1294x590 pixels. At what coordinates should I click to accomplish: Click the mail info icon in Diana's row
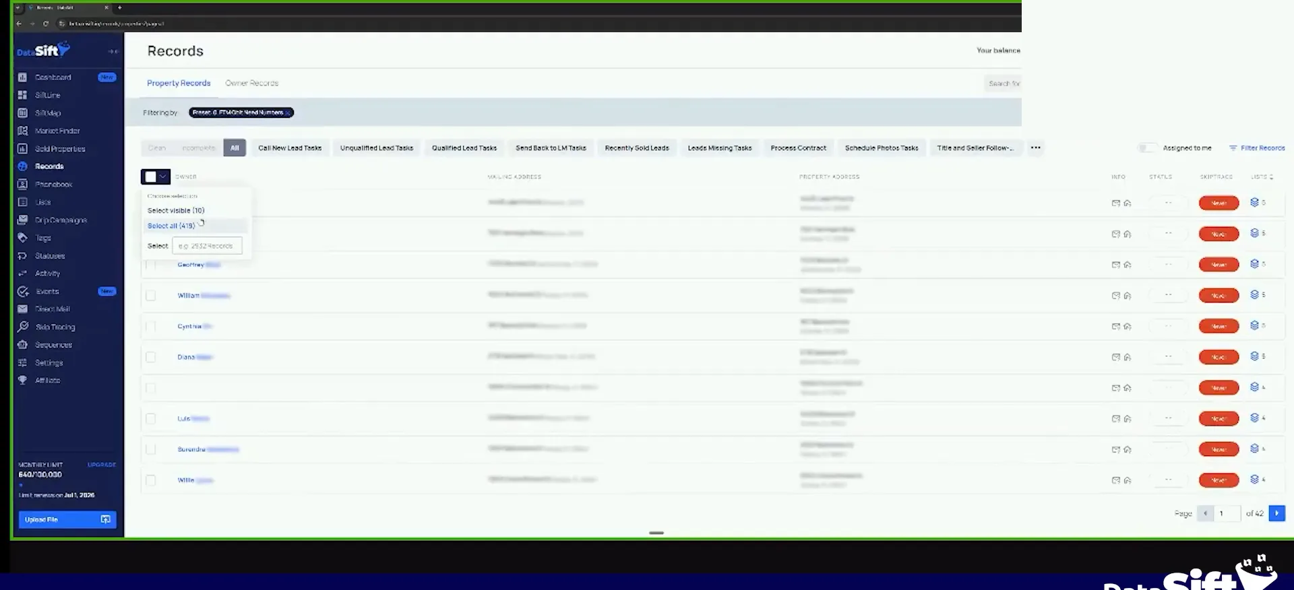1115,357
